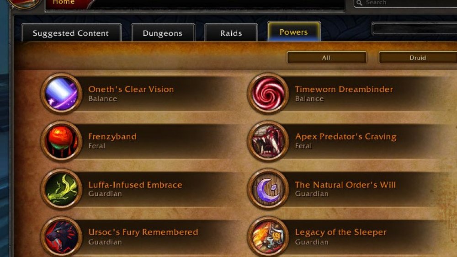Open the Frenzyband red orb icon

coord(62,141)
